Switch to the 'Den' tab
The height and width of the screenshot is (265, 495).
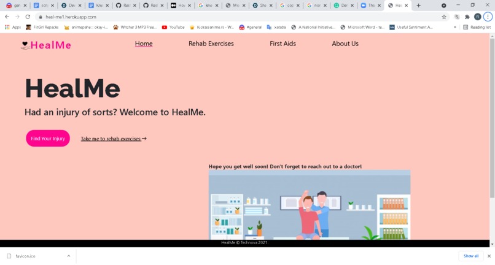(x=344, y=6)
